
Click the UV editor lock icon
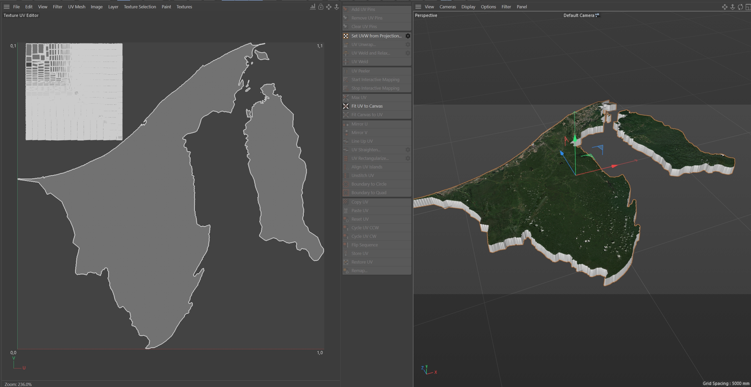(320, 7)
